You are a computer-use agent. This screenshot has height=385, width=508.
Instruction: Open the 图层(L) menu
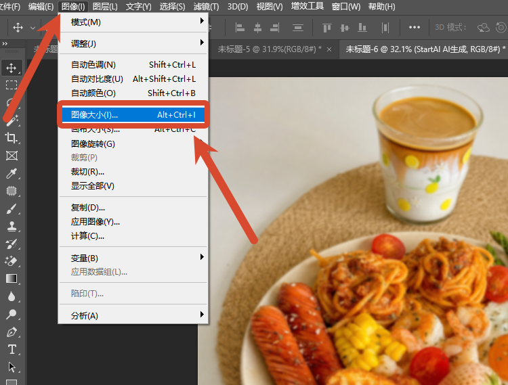coord(105,7)
